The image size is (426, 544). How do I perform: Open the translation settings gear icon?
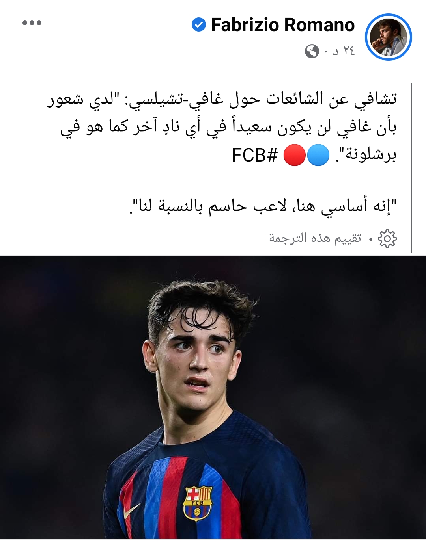[387, 238]
